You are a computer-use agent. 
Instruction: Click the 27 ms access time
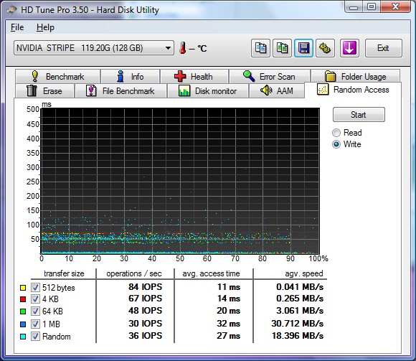pos(228,336)
